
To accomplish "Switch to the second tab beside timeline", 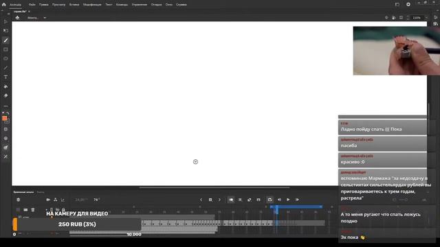I will coord(41,192).
